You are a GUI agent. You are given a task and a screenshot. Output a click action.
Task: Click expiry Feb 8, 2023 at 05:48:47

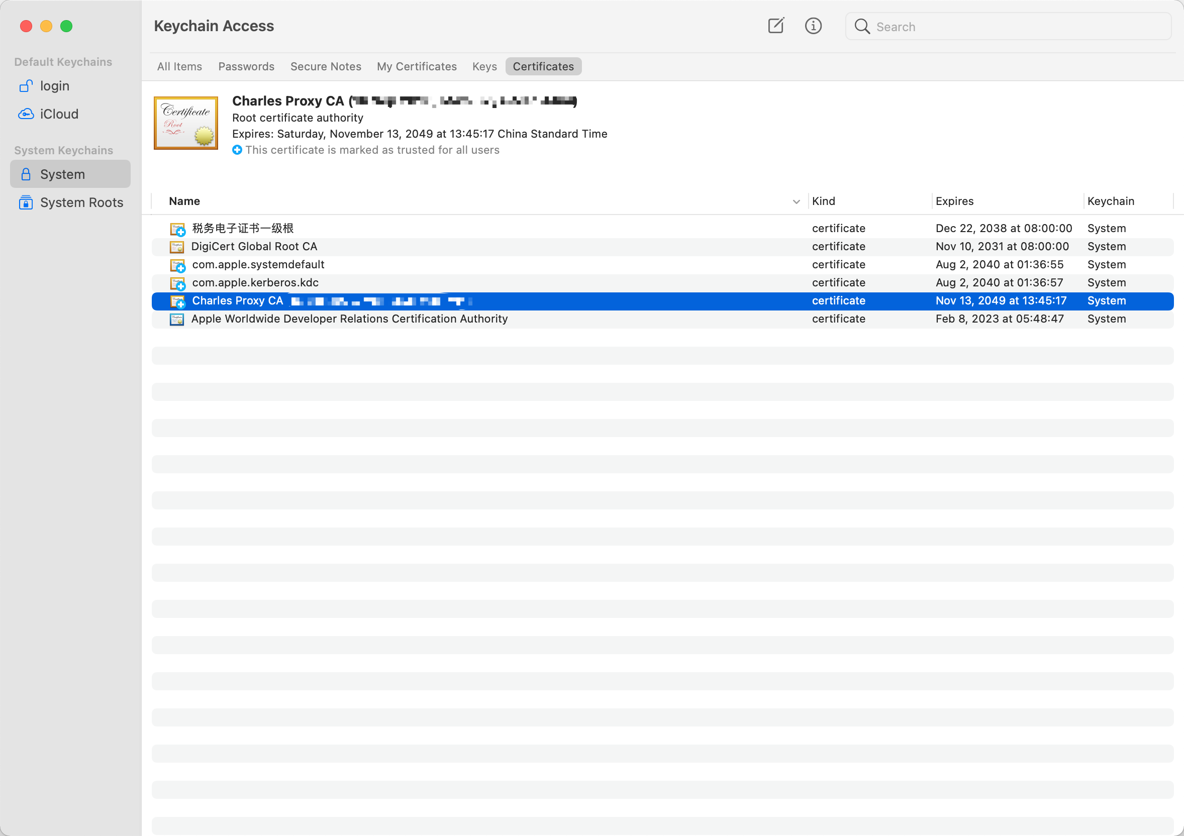pos(1000,319)
